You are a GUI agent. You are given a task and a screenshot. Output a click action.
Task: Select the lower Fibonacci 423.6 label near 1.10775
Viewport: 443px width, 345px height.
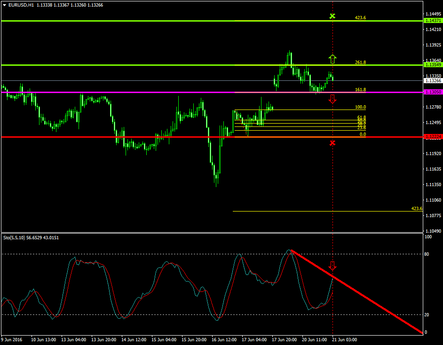[416, 208]
